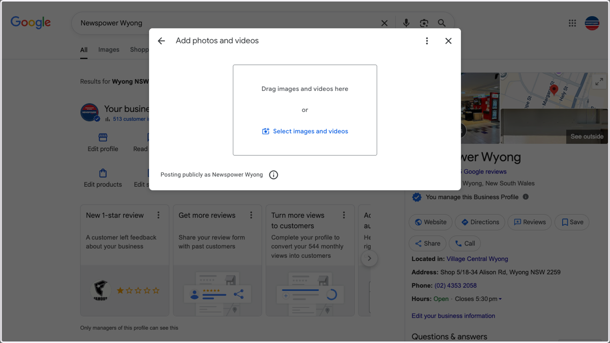Open the store interior photo thumbnail
This screenshot has width=610, height=343.
pyautogui.click(x=480, y=108)
